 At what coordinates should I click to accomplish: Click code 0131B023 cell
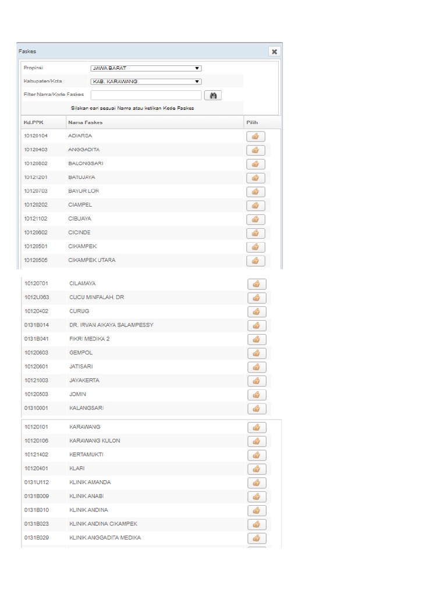[37, 524]
